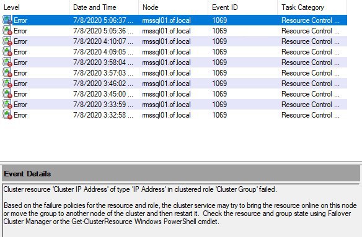Click Resource Control category on the 5:05:36 row
The image size is (362, 237).
[311, 31]
